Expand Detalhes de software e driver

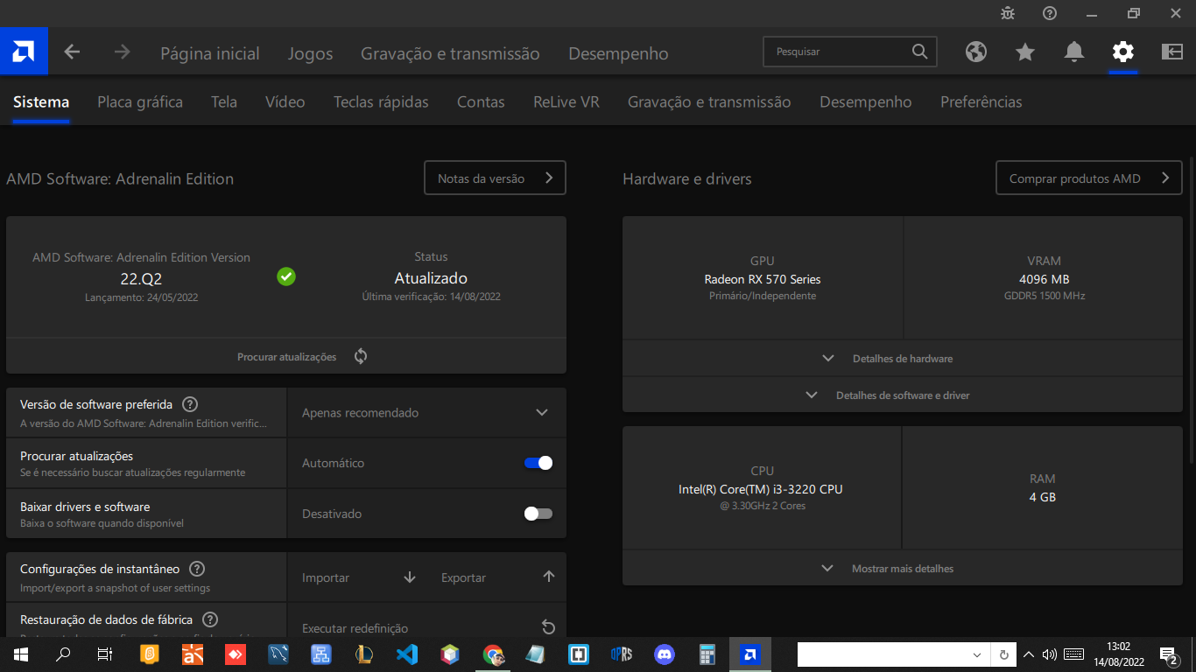[x=902, y=395]
